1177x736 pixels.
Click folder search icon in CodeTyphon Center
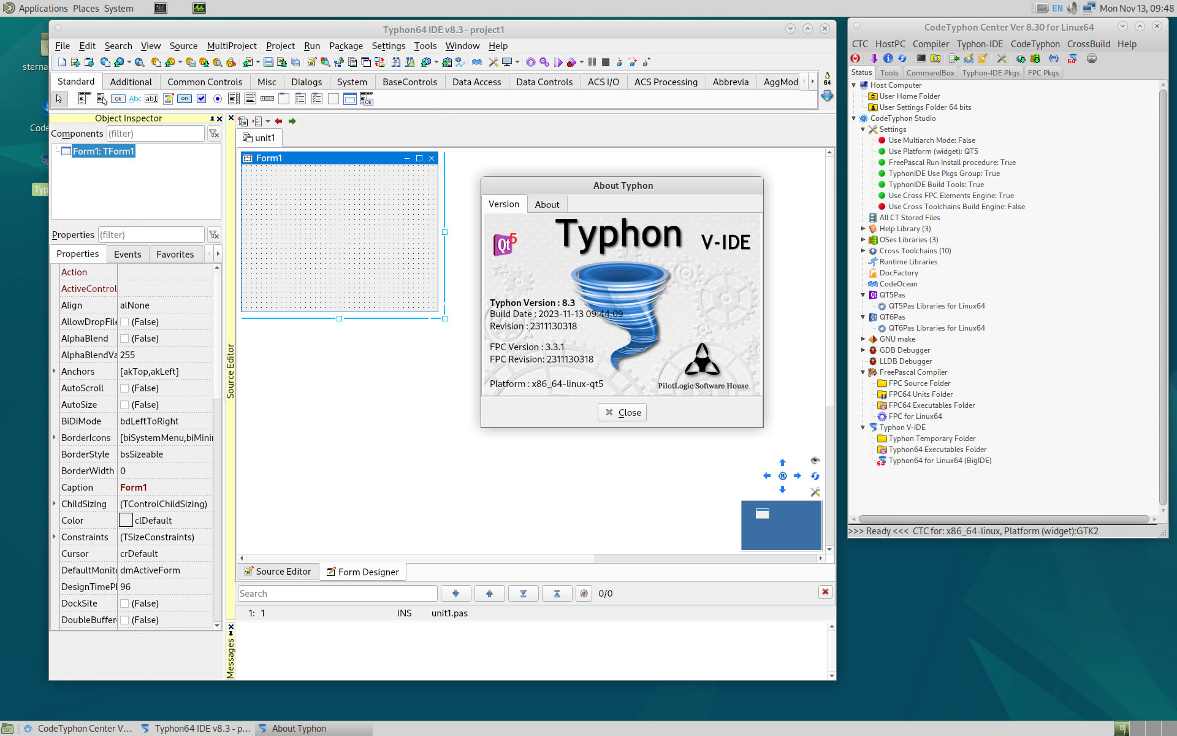tap(935, 59)
